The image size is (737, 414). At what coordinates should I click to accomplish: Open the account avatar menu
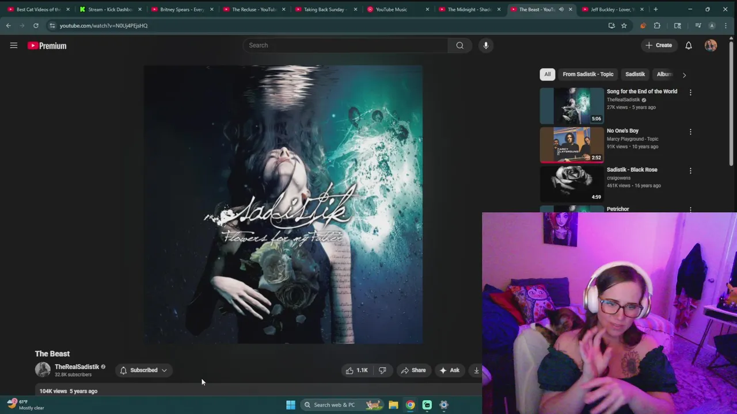[711, 45]
